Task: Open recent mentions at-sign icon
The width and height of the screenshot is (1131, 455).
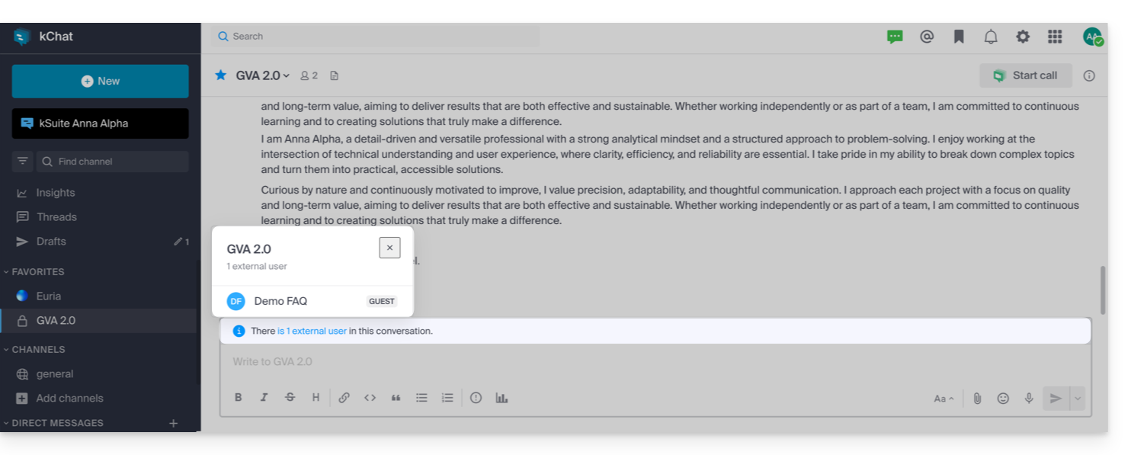Action: (x=927, y=37)
